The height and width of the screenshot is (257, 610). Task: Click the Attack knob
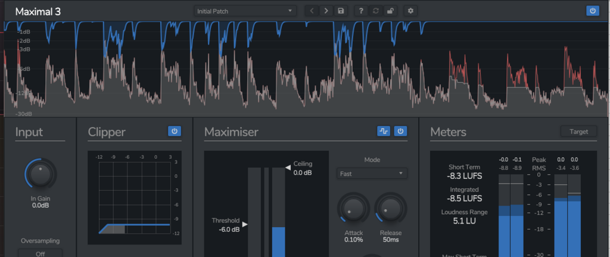pos(353,208)
